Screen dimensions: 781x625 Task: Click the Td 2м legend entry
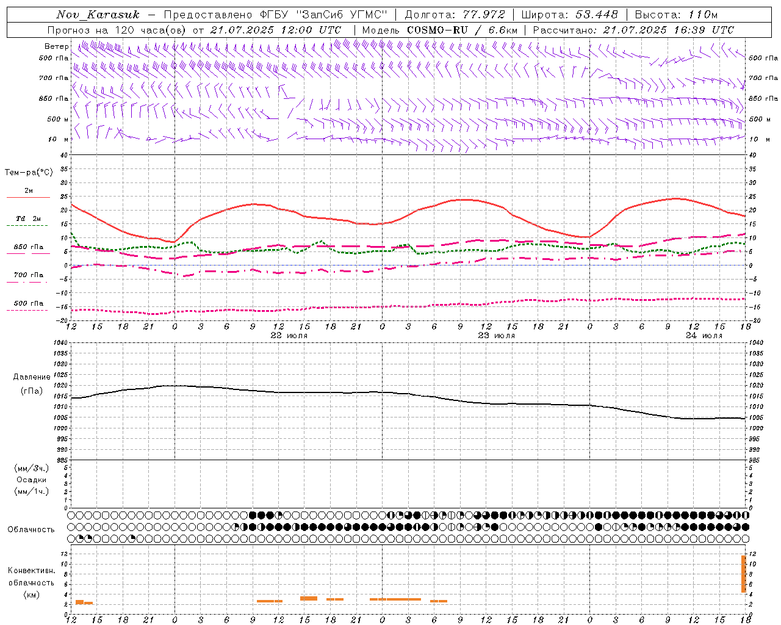pos(28,219)
